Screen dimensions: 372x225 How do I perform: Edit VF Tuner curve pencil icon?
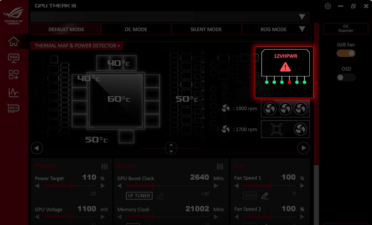pyautogui.click(x=161, y=196)
